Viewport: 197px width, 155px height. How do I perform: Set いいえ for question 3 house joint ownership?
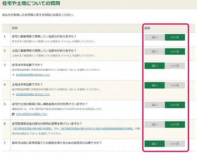coord(175,66)
